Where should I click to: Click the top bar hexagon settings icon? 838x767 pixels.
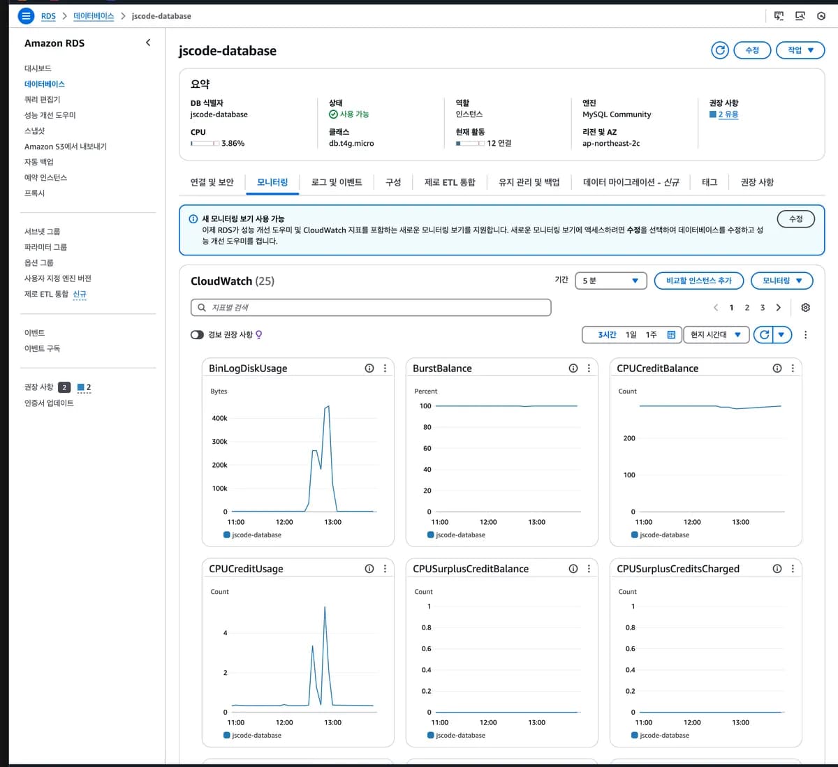pos(821,15)
